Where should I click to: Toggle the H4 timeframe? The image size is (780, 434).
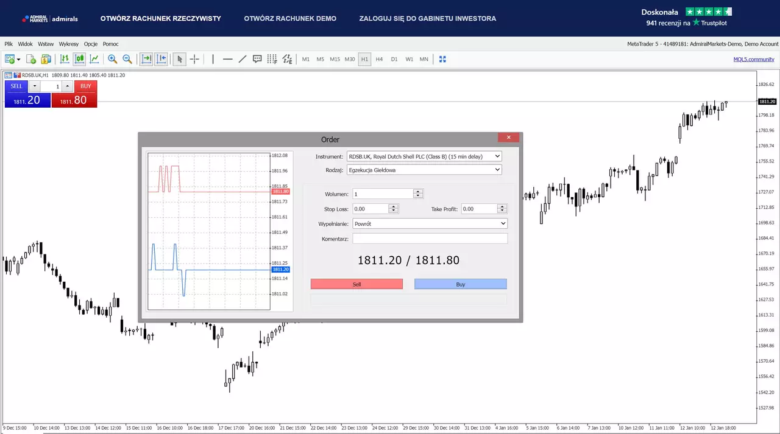(379, 59)
